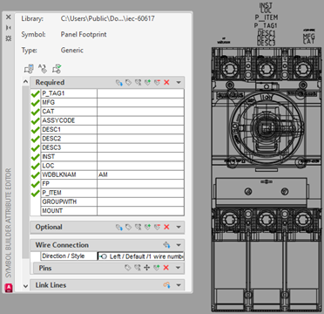Screen dimensions: 324x314
Task: Click the symbol audit icon with green check
Action: coord(57,69)
